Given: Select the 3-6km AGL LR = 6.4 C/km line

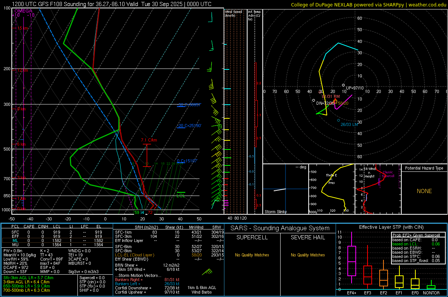Looking at the screenshot, I should pos(26,282).
